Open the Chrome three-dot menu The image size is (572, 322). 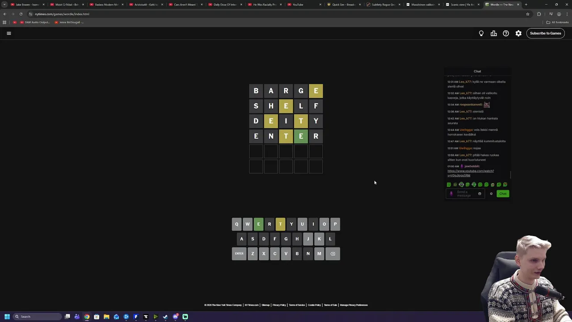point(567,14)
